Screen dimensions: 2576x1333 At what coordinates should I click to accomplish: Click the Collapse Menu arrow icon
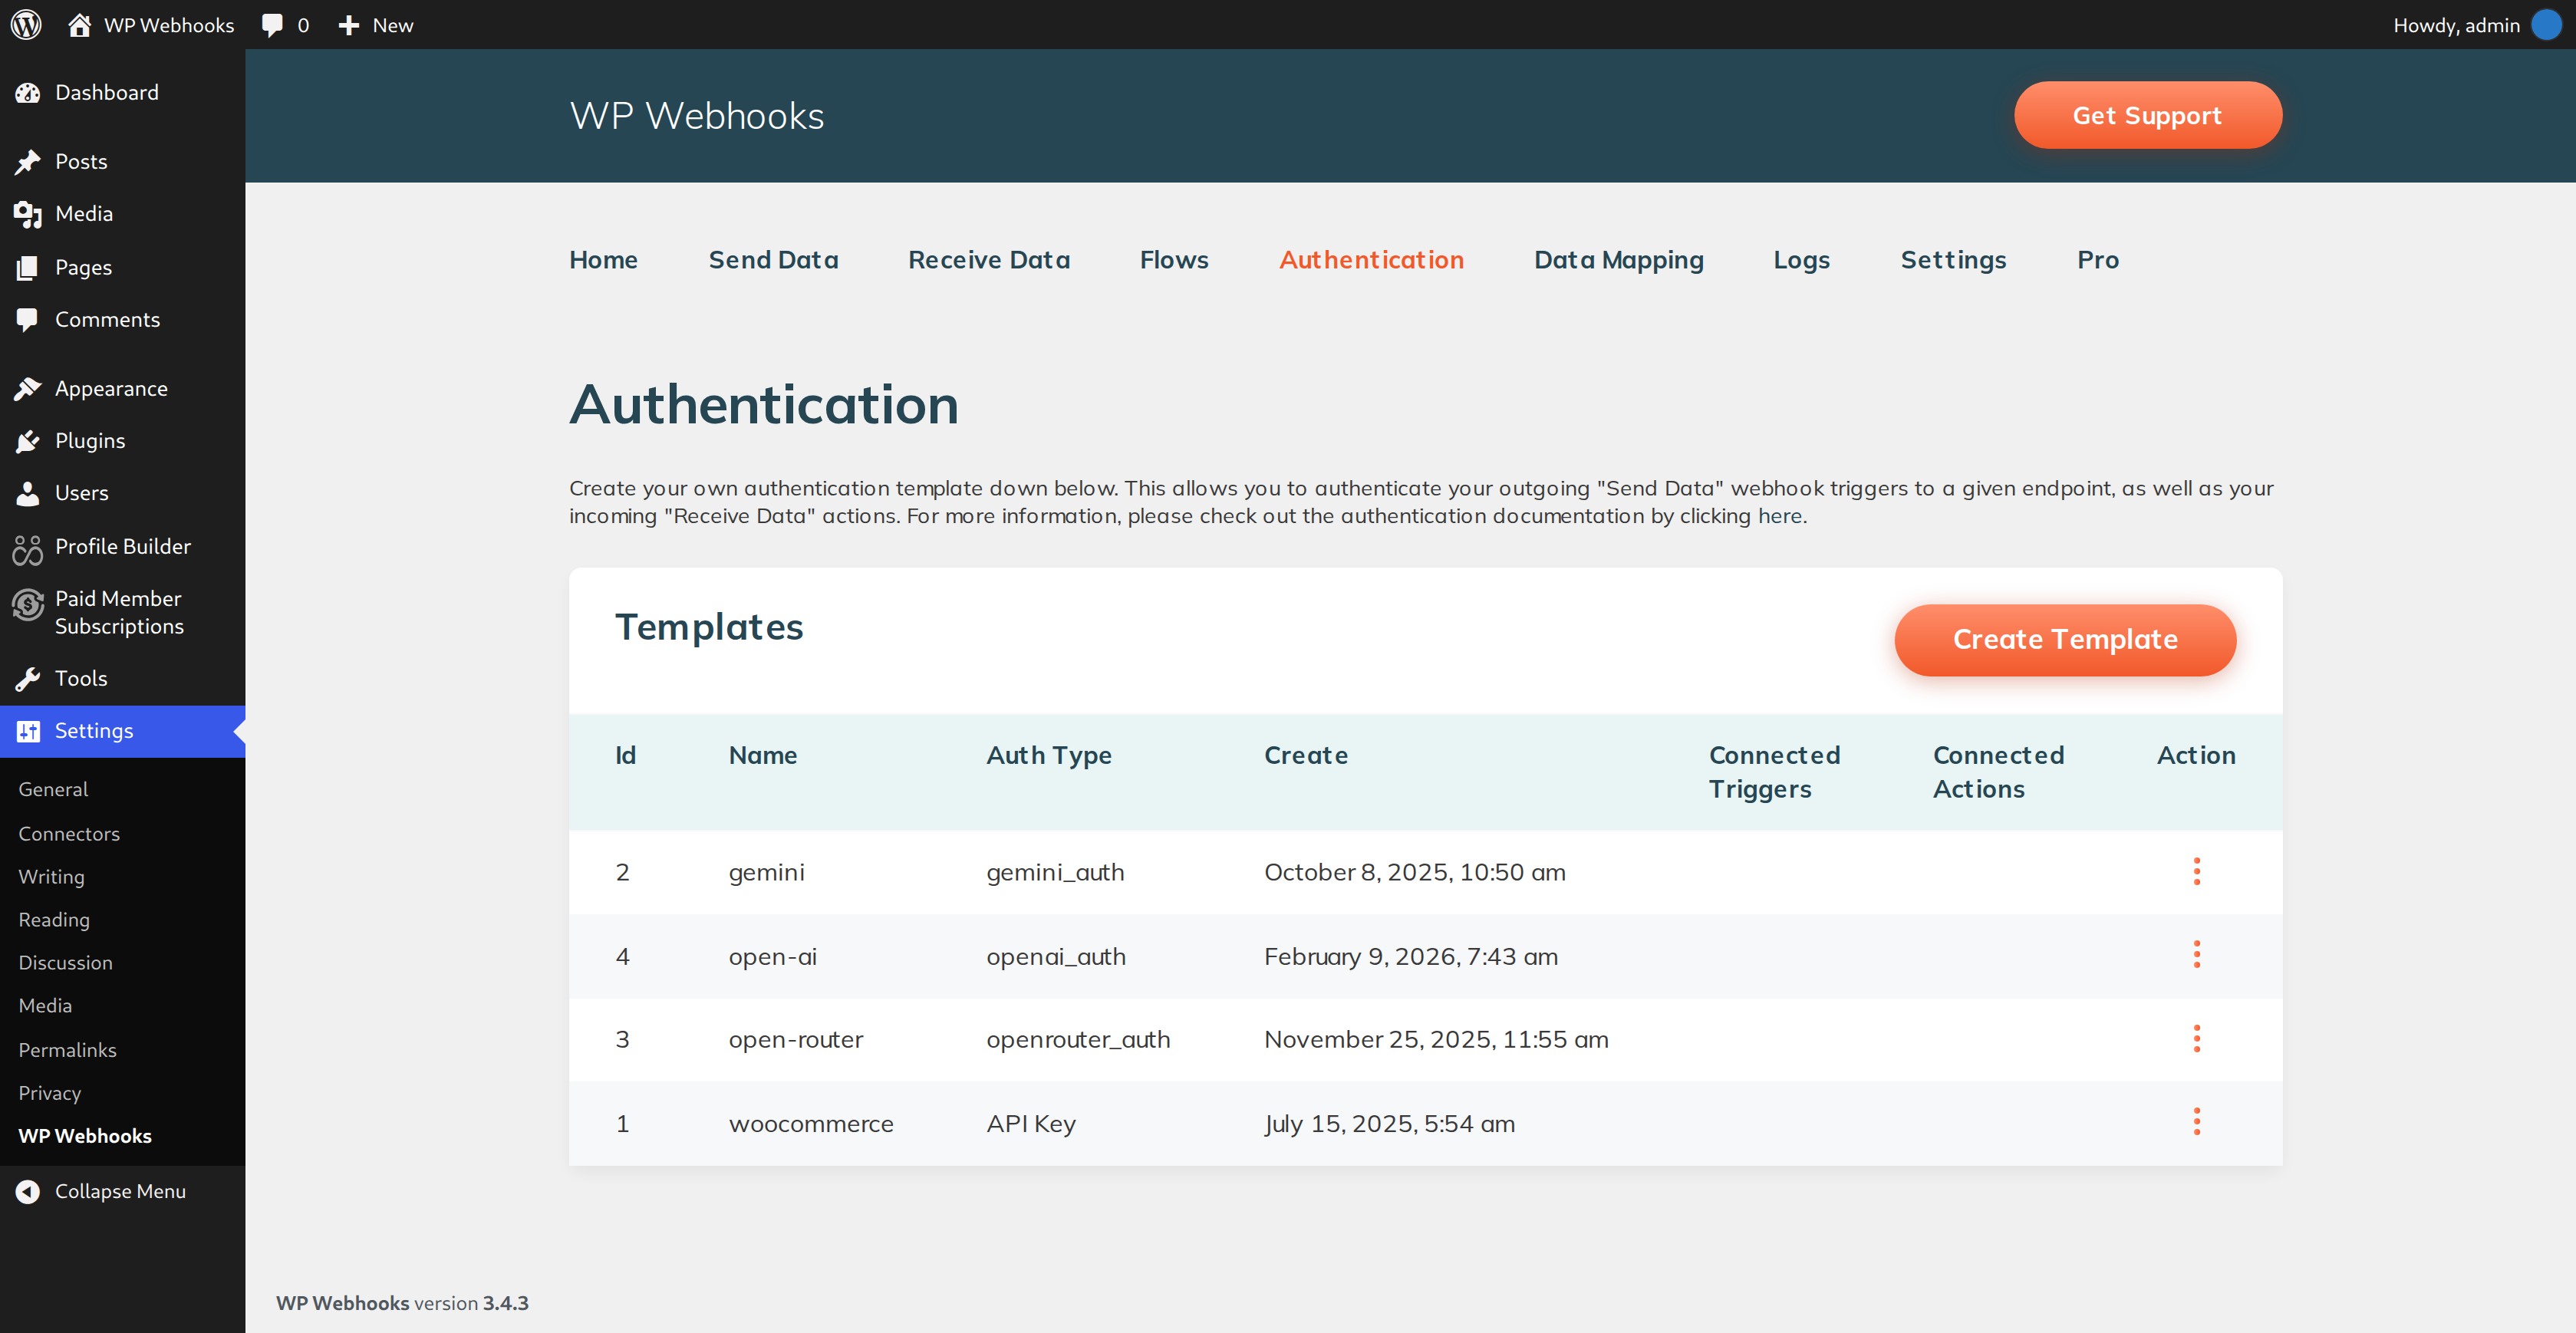[28, 1191]
